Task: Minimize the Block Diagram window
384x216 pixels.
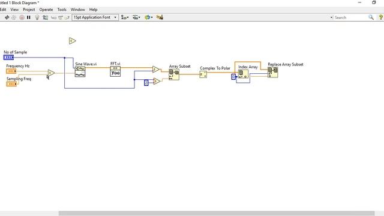Action: pos(359,2)
